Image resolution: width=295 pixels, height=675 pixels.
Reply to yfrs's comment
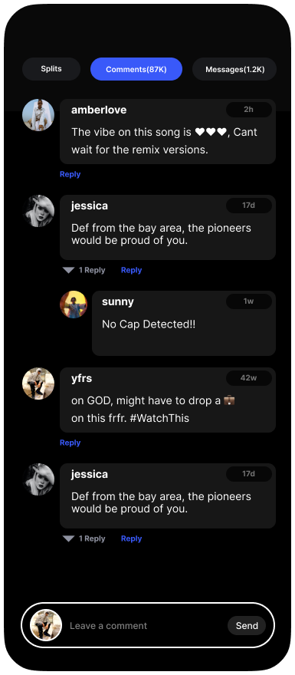pos(70,443)
